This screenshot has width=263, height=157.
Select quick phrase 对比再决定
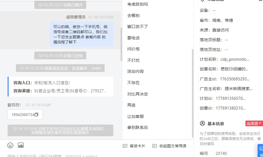coord(138,94)
